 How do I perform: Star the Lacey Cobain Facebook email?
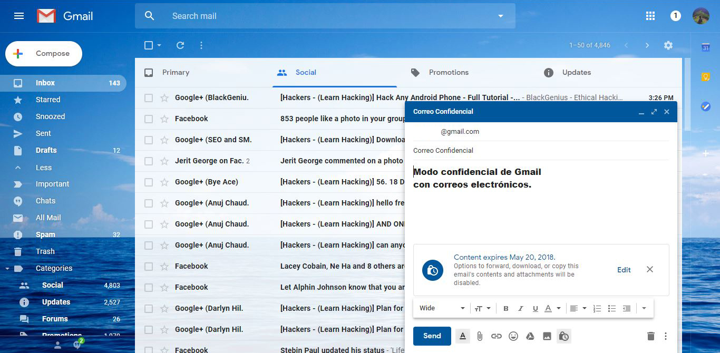(x=164, y=266)
